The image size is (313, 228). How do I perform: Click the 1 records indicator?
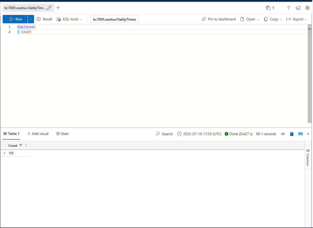[266, 134]
